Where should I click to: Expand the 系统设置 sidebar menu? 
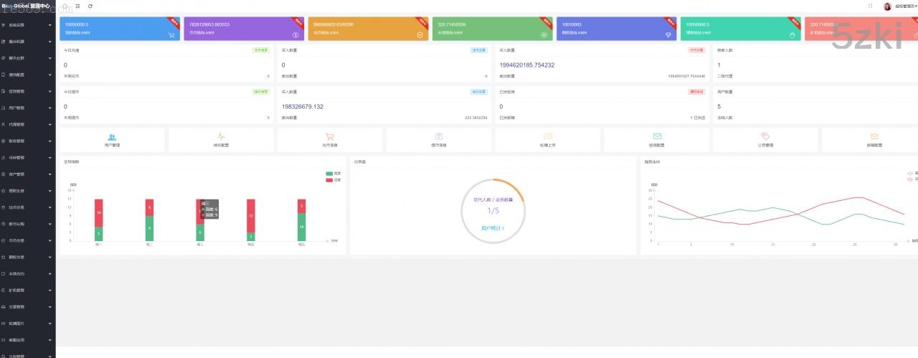pos(27,25)
